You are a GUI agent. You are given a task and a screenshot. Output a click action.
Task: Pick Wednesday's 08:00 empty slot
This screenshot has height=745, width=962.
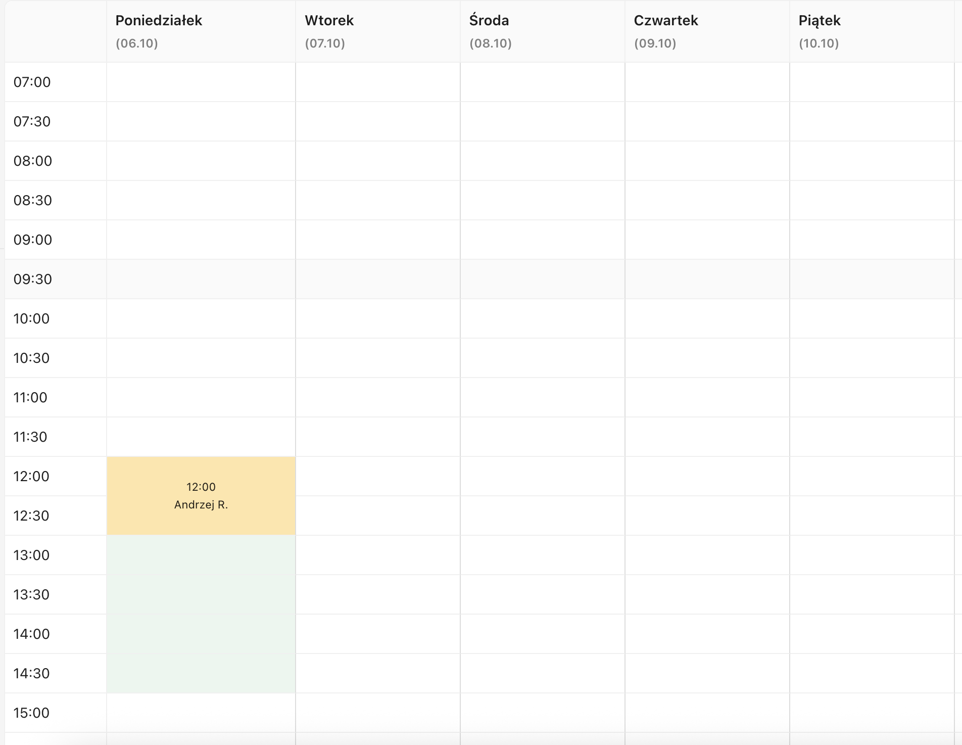(543, 161)
